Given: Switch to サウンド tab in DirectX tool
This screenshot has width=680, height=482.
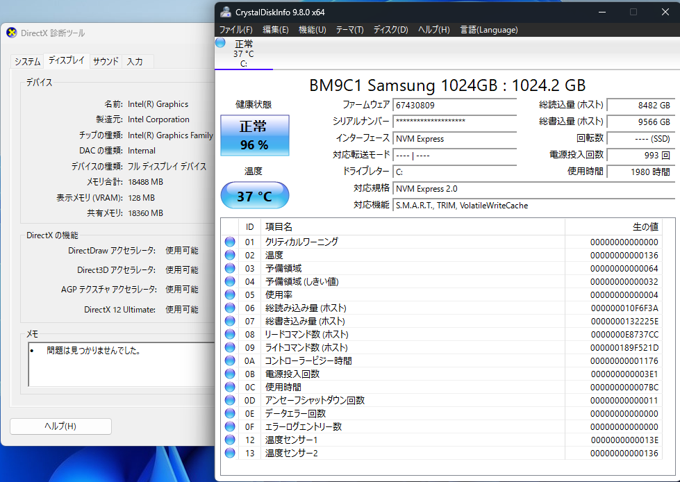Looking at the screenshot, I should coord(106,62).
